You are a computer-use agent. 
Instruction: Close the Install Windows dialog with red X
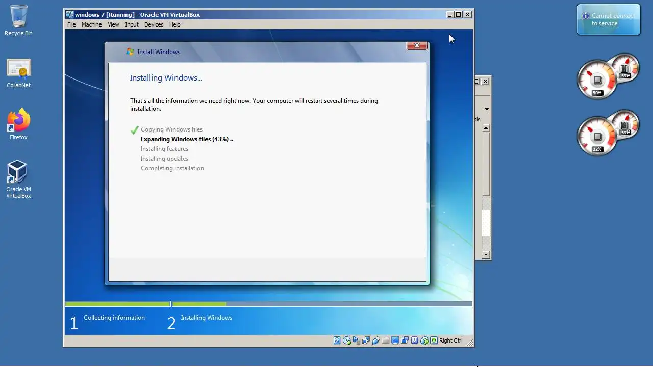[417, 45]
